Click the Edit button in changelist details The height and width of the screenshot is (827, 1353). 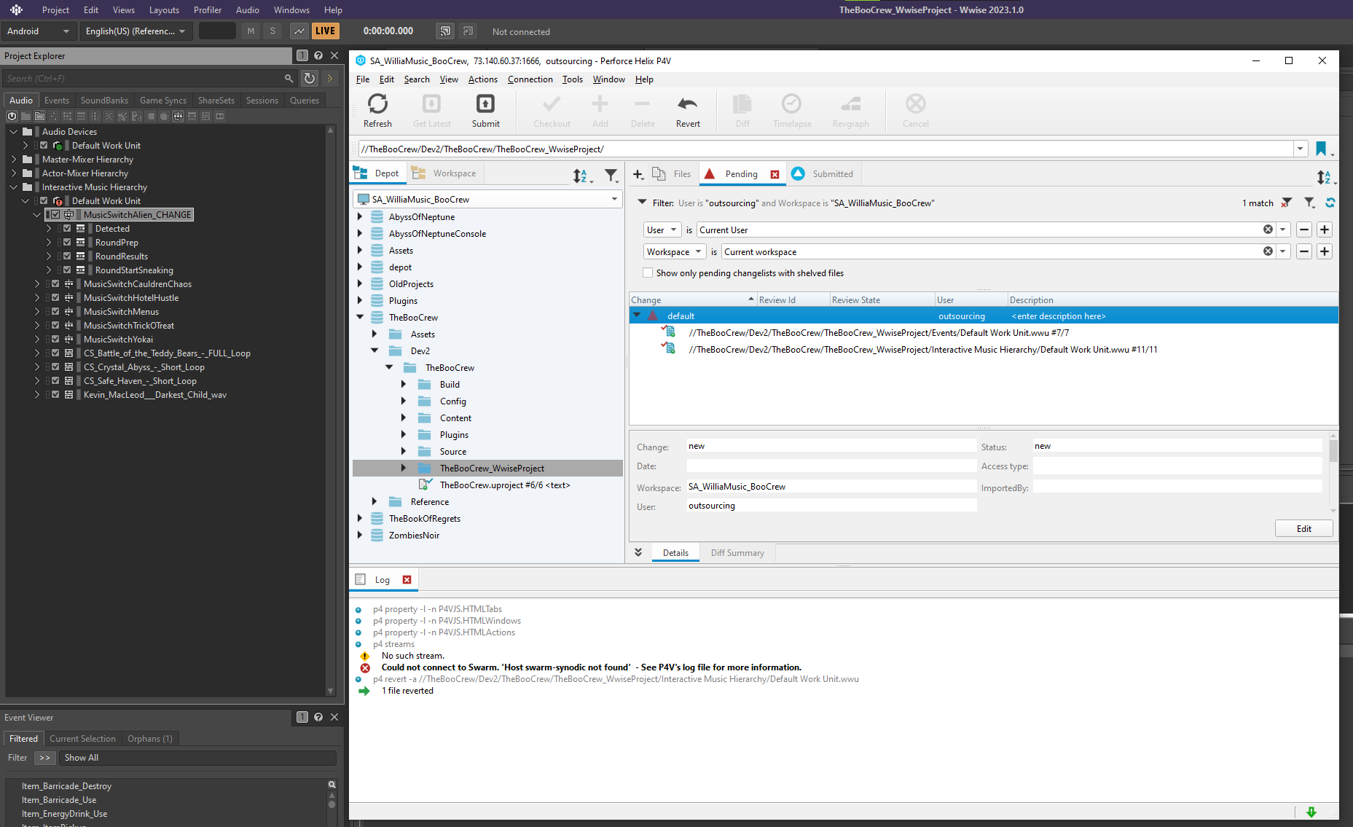click(x=1303, y=528)
